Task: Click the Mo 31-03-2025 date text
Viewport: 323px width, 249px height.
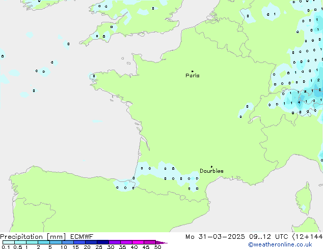Action: coord(215,237)
